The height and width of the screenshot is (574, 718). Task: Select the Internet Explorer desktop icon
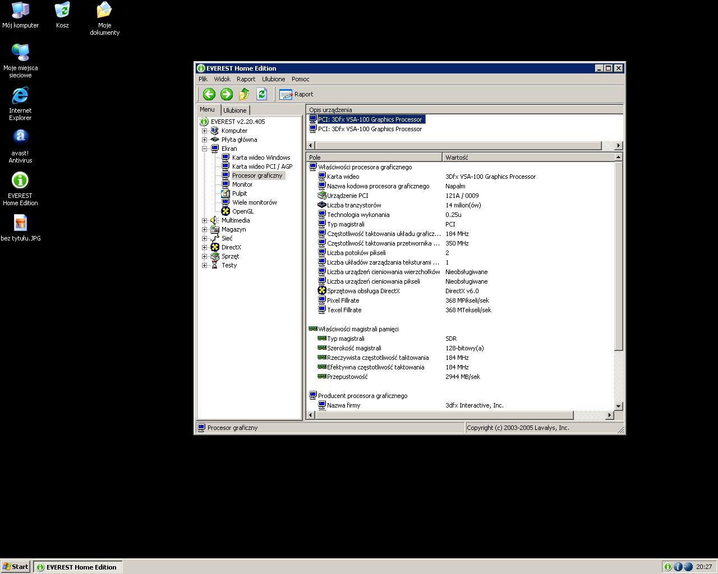[20, 103]
